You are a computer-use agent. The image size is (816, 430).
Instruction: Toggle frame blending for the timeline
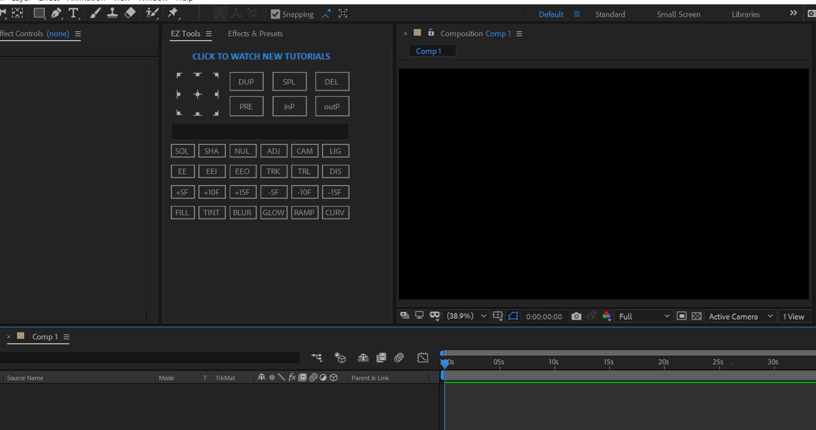click(381, 358)
